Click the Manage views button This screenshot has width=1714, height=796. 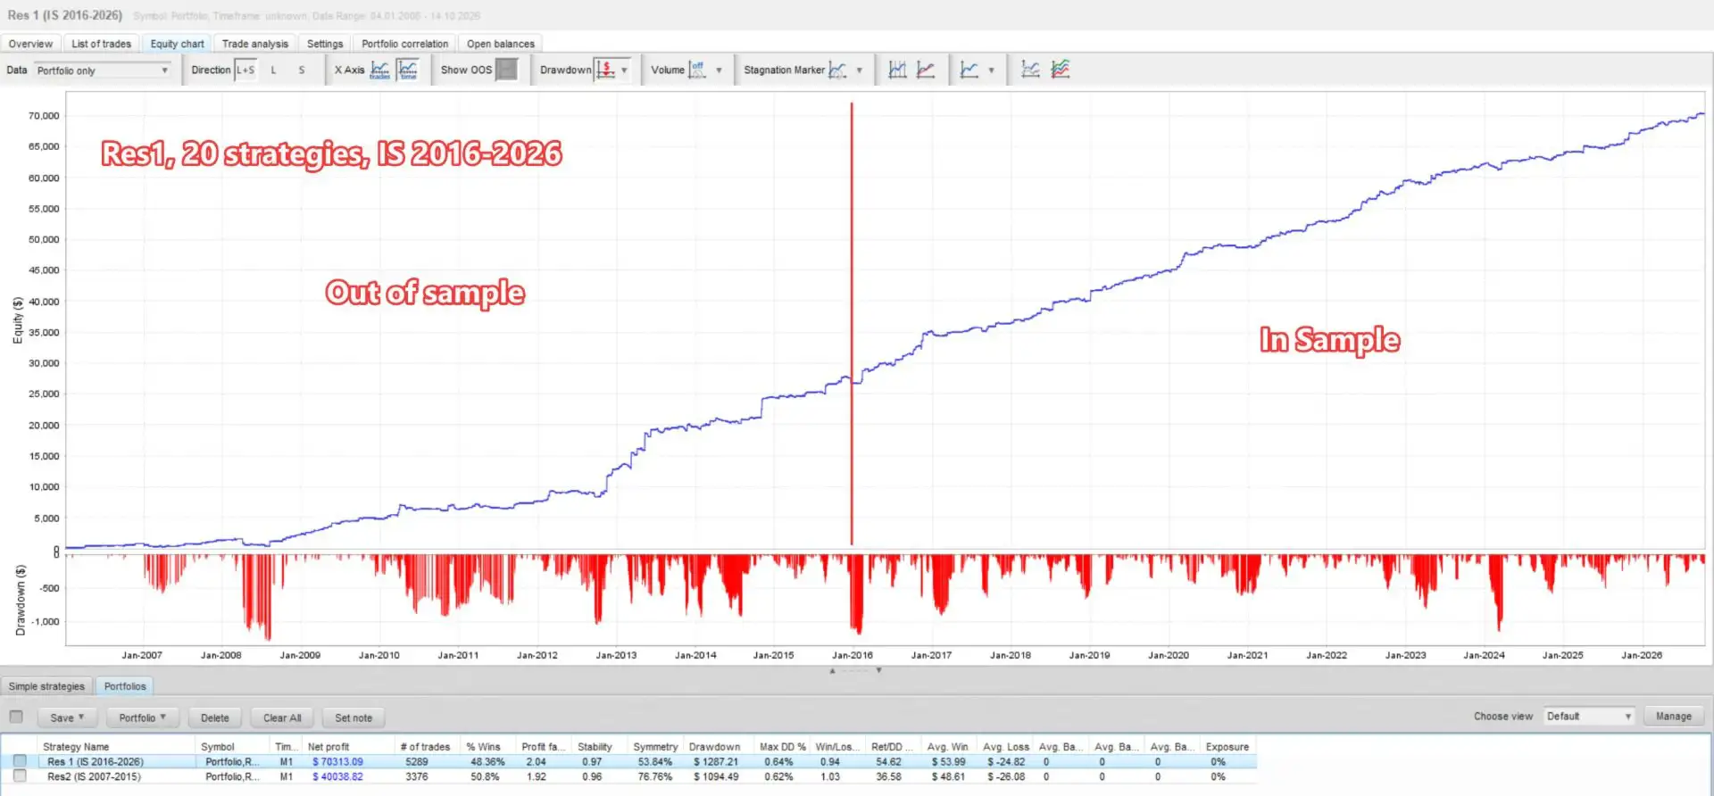pyautogui.click(x=1674, y=717)
